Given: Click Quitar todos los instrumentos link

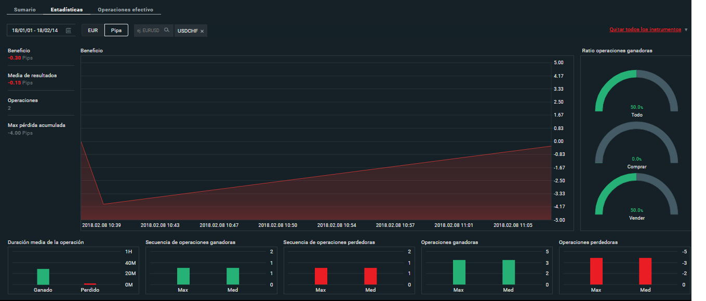Looking at the screenshot, I should tap(645, 30).
